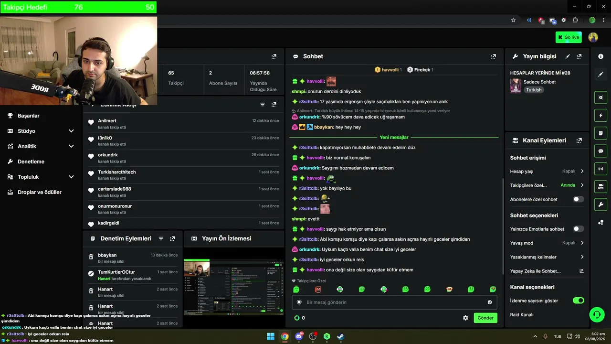Toggle Yalnızca Emotlarla sohbet switch
This screenshot has height=344, width=611.
(x=578, y=229)
